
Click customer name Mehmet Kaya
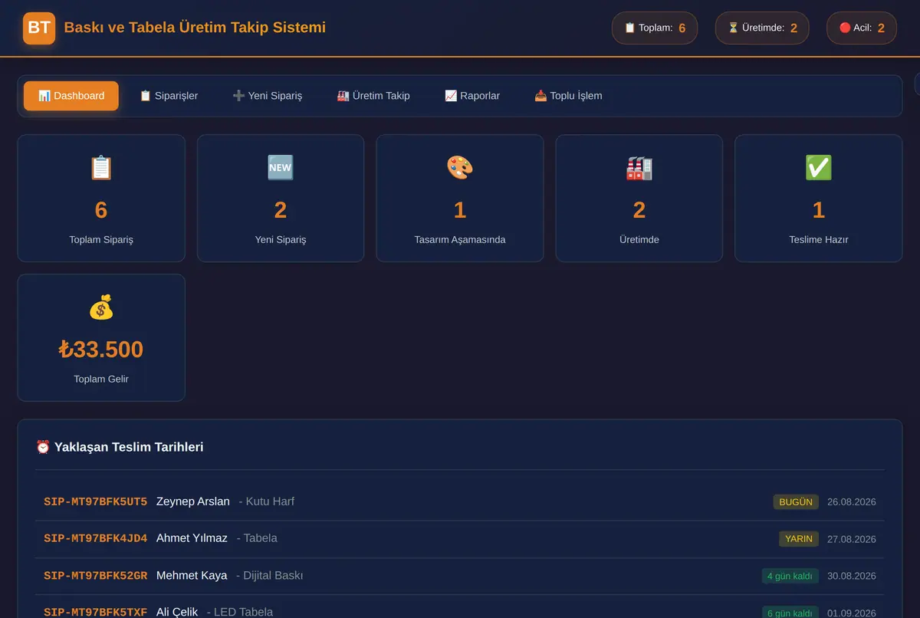(x=192, y=575)
